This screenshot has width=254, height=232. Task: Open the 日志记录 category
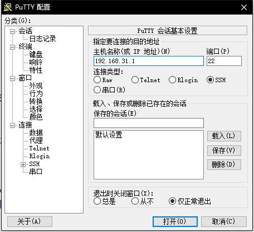(x=42, y=39)
